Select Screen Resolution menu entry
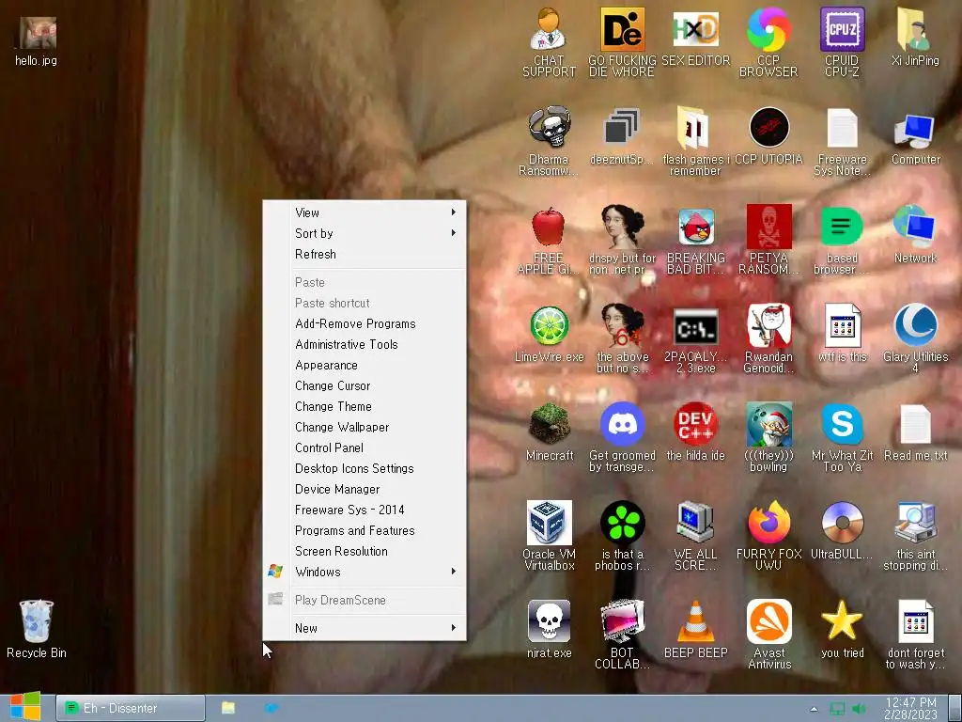The image size is (962, 722). tap(365, 551)
